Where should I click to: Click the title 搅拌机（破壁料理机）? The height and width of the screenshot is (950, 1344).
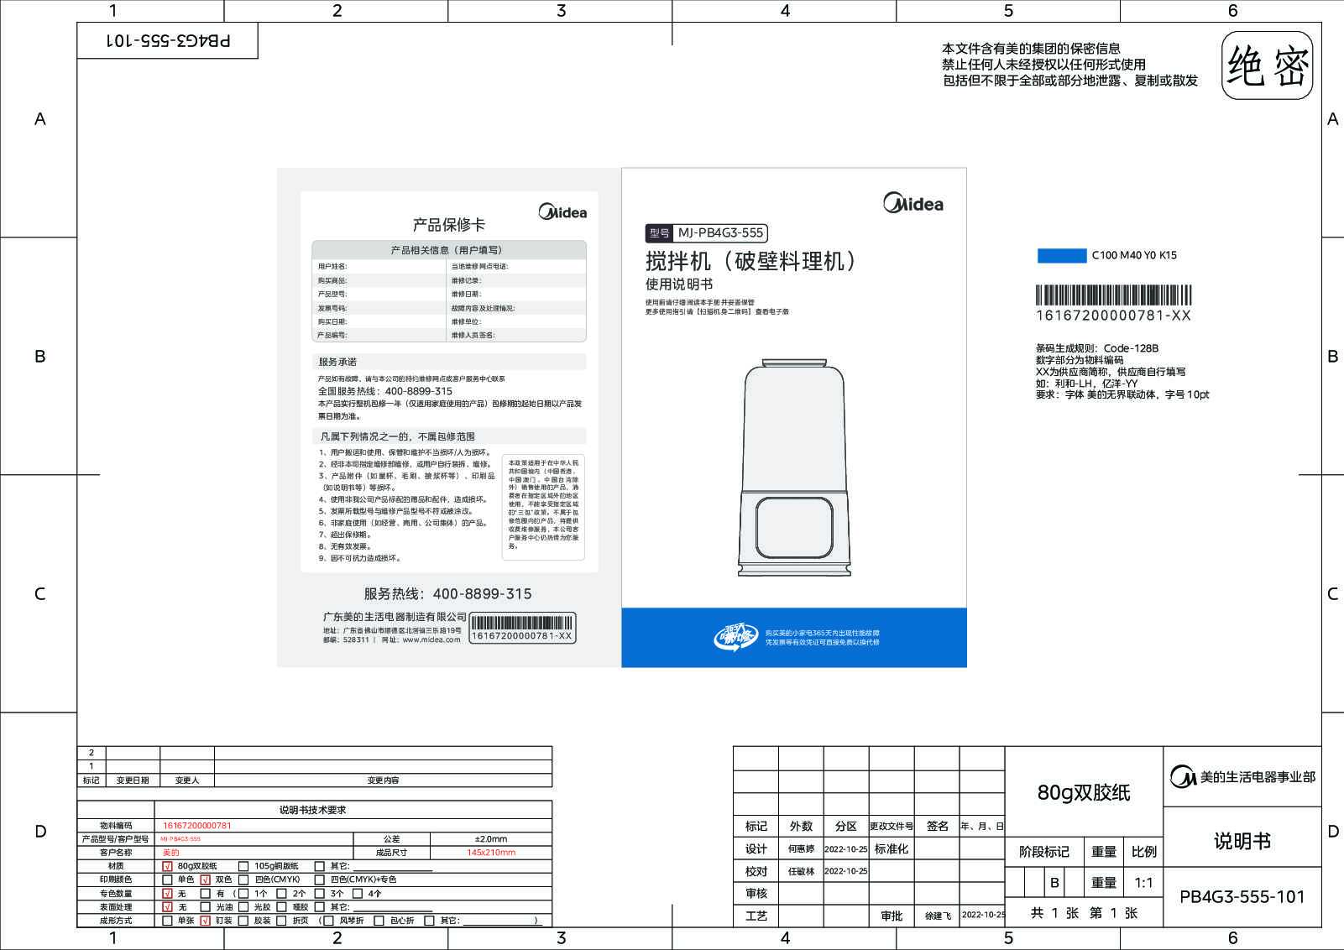tap(754, 261)
